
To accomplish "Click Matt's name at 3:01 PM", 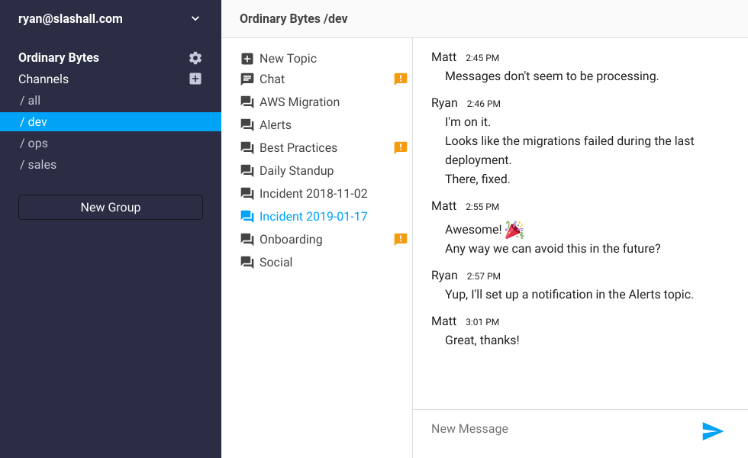I will [x=443, y=321].
